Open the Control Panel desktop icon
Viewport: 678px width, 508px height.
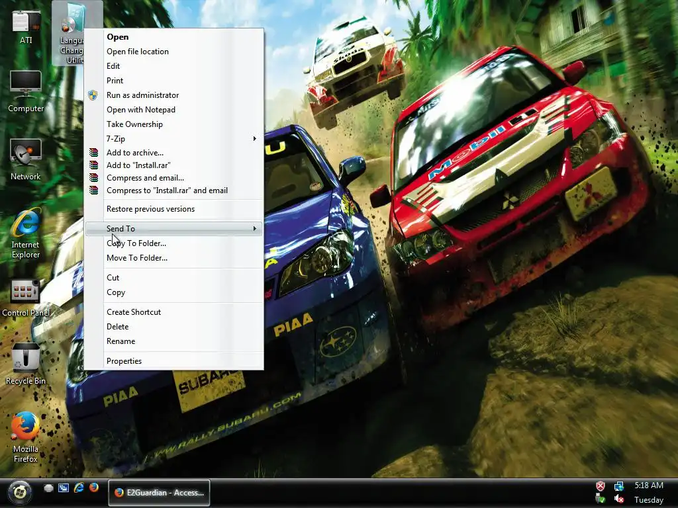point(26,297)
